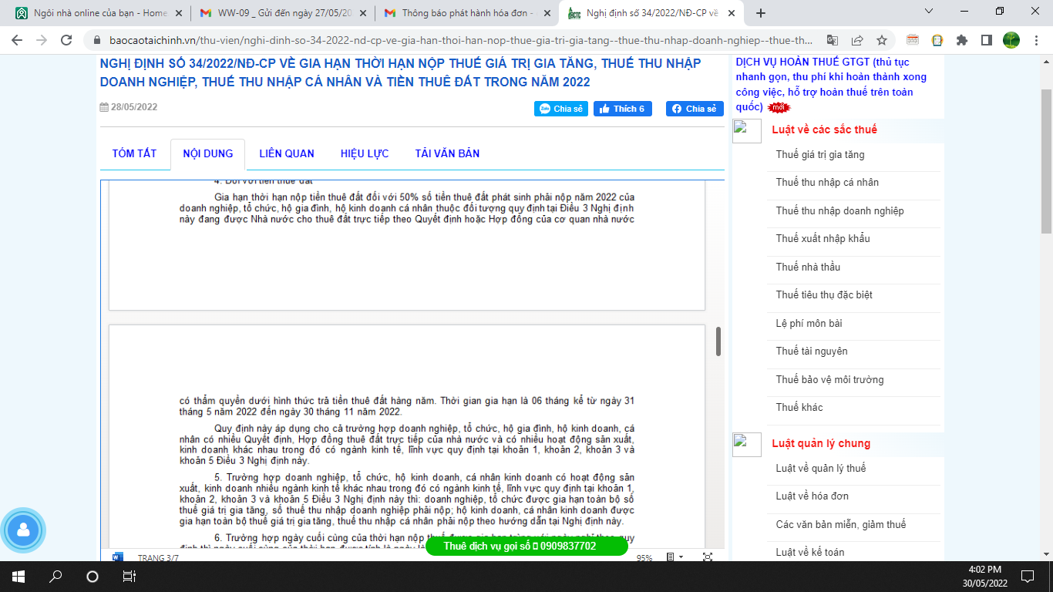Bookmark this page with the star icon
Screen dimensions: 1053x592
coord(882,40)
